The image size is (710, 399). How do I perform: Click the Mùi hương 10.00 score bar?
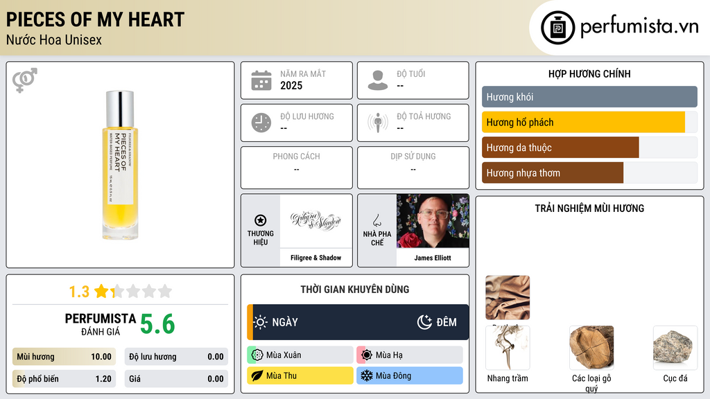pos(64,357)
